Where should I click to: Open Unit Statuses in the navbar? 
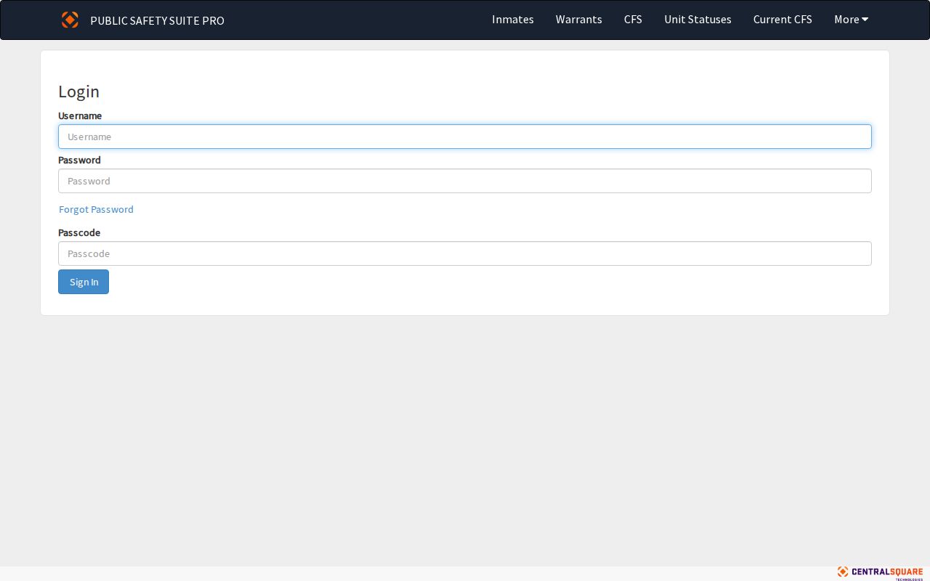(x=697, y=20)
